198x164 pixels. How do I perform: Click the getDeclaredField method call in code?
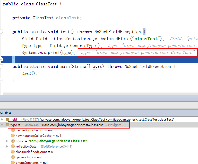111,39
